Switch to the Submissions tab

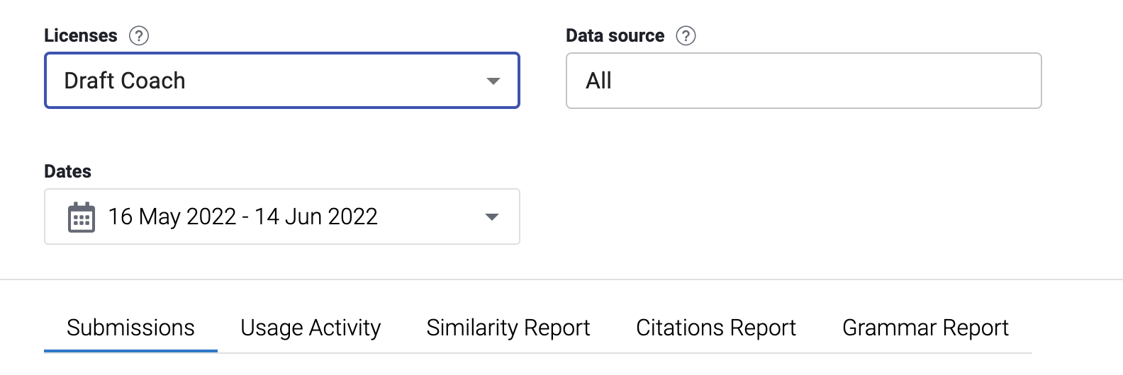pyautogui.click(x=130, y=328)
